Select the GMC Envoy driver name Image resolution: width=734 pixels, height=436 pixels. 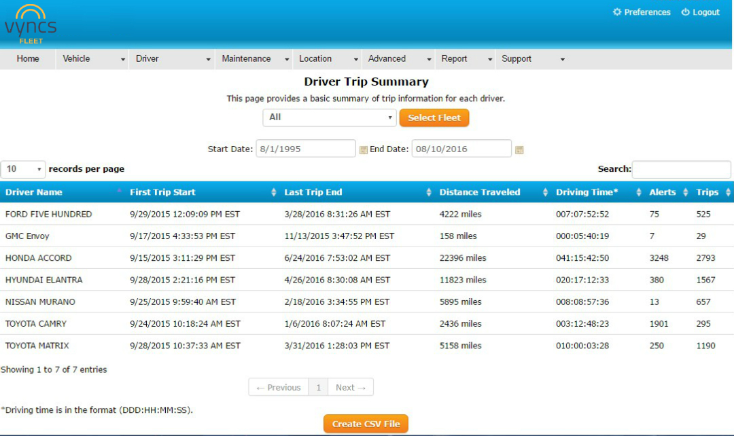(x=27, y=236)
